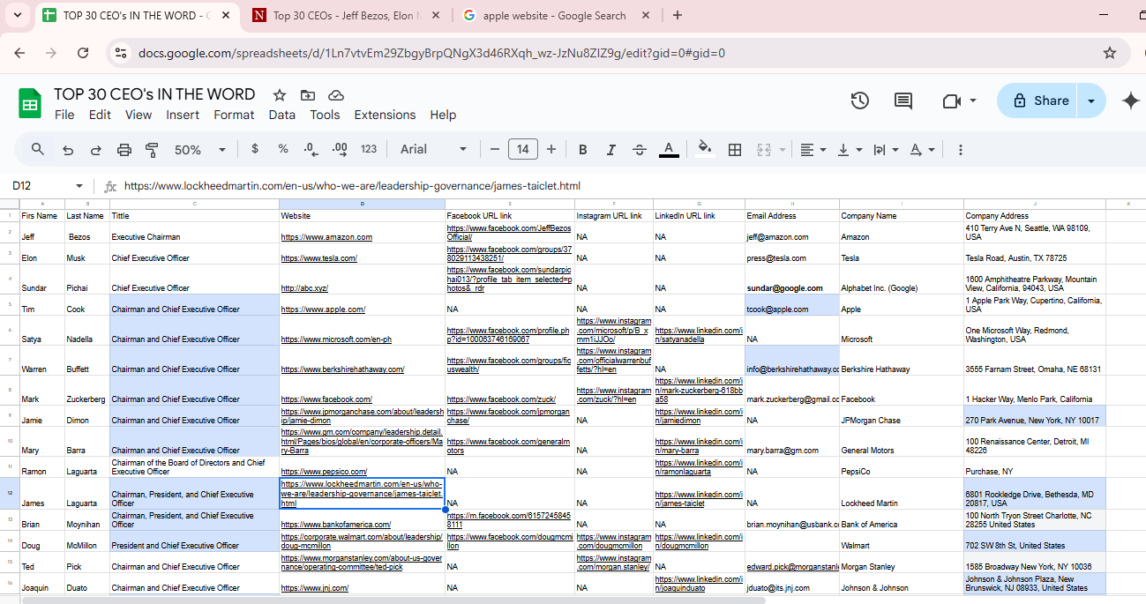Click the formula bar URL text

pyautogui.click(x=352, y=186)
